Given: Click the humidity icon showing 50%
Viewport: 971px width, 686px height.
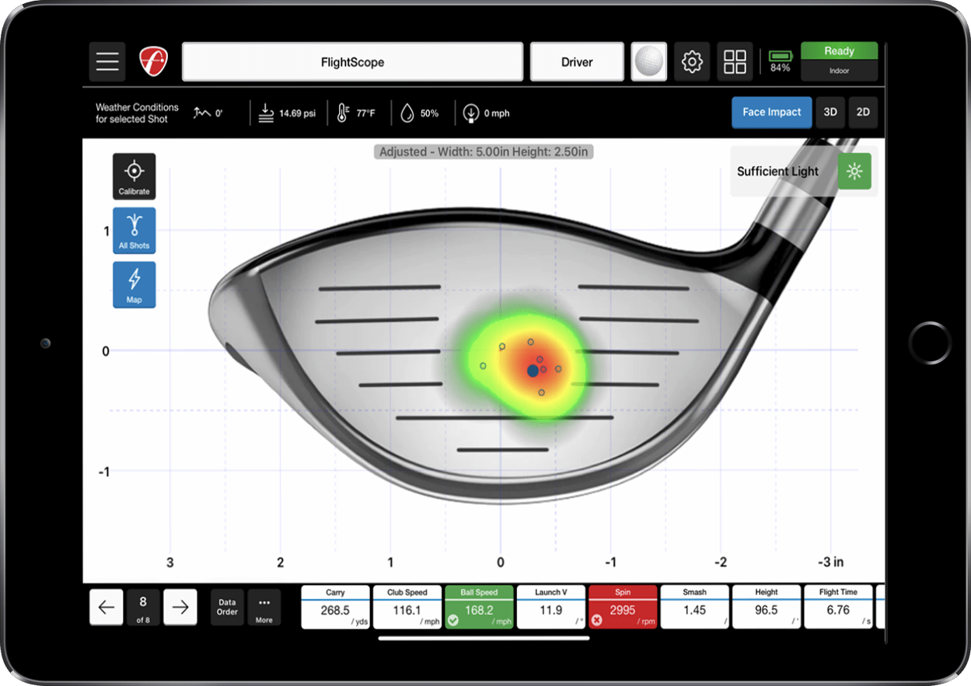Looking at the screenshot, I should click(x=418, y=113).
